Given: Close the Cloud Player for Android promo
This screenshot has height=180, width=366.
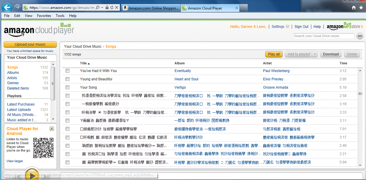Looking at the screenshot, I should point(52,128).
